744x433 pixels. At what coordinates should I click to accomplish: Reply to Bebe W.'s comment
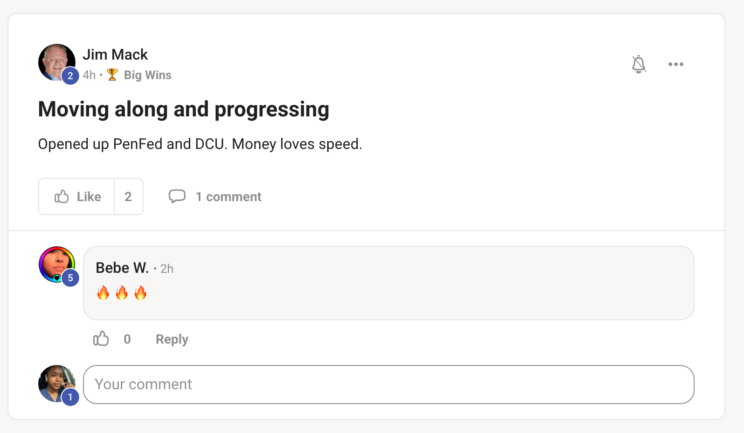[172, 339]
